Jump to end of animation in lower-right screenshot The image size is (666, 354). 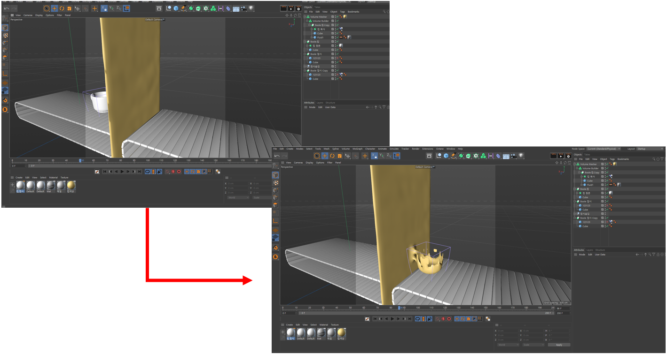409,319
